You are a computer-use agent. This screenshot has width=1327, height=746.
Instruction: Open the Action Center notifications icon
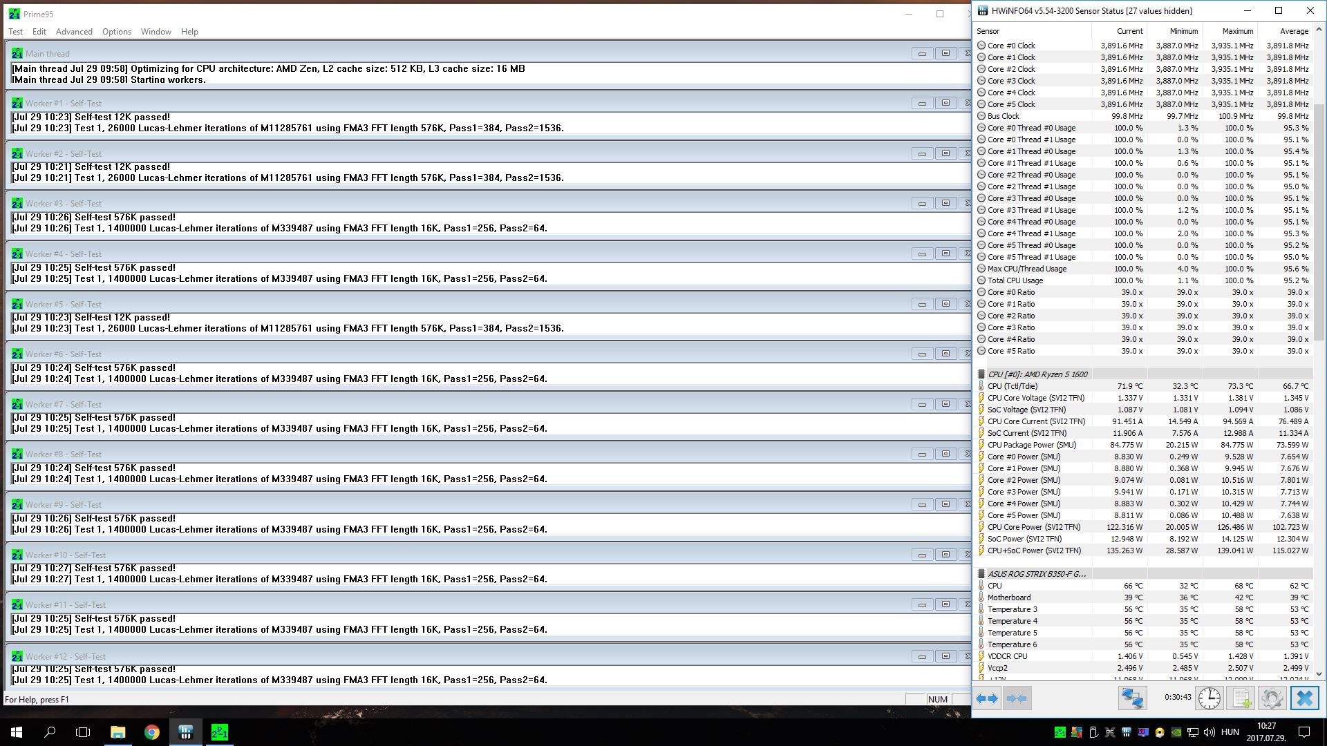click(x=1304, y=732)
